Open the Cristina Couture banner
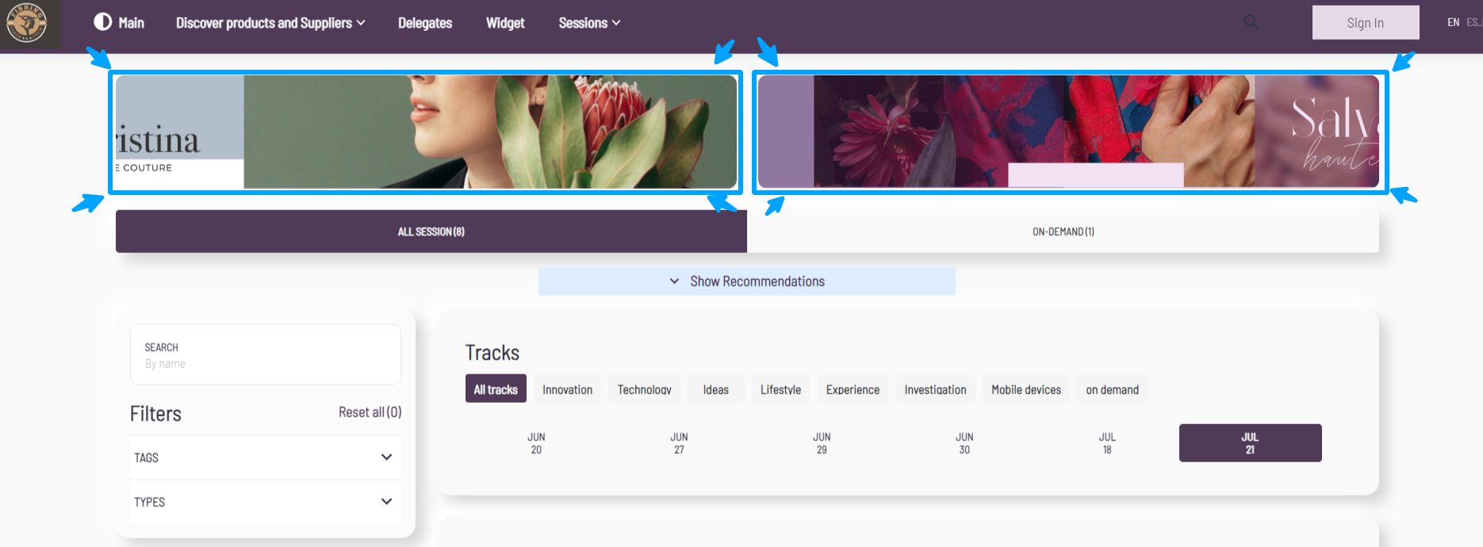 point(426,132)
